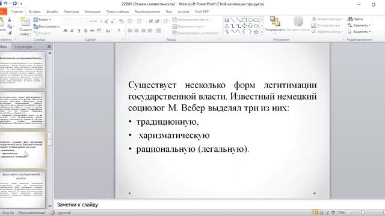
Task: Click the clear formatting icon
Action: pyautogui.click(x=122, y=22)
